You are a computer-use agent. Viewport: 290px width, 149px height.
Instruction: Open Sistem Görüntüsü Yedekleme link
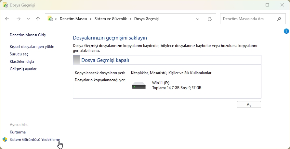[35, 140]
